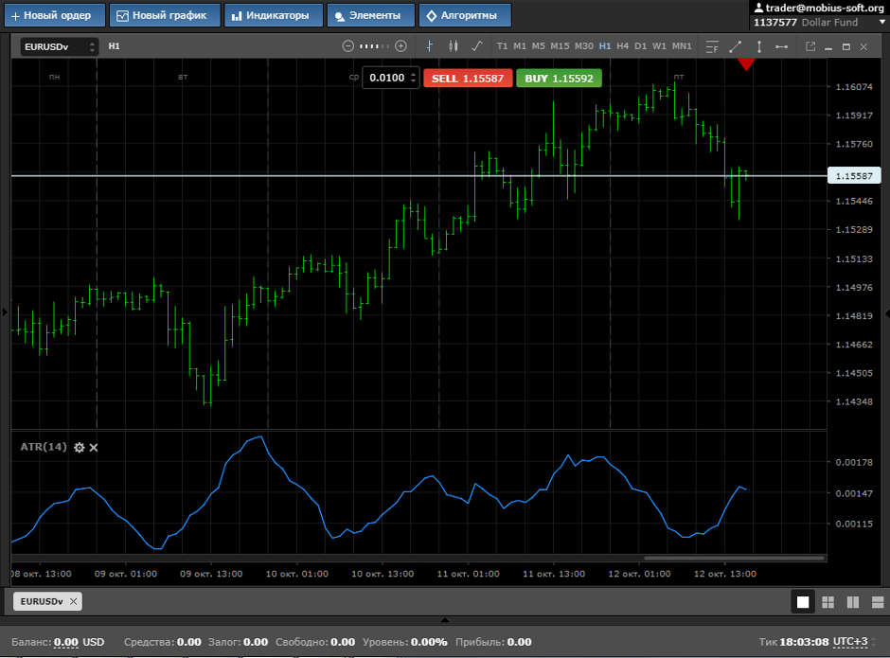Viewport: 890px width, 658px height.
Task: Detach the chart into a separate window
Action: pyautogui.click(x=810, y=46)
